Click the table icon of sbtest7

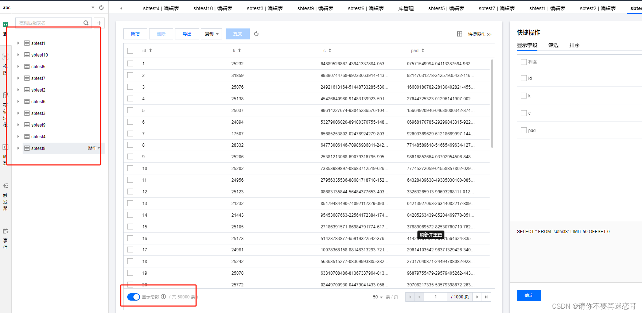pos(27,78)
